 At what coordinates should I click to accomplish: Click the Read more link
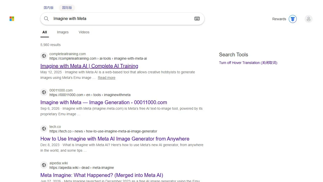click(106, 78)
